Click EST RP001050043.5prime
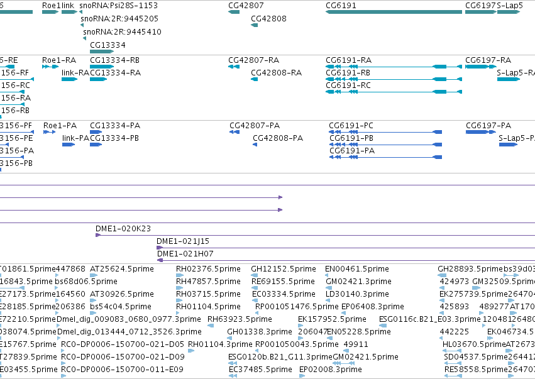This screenshot has height=379, width=535. click(x=297, y=344)
